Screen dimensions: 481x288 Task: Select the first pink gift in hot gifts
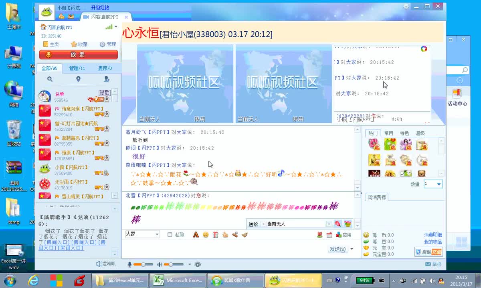[x=374, y=144]
